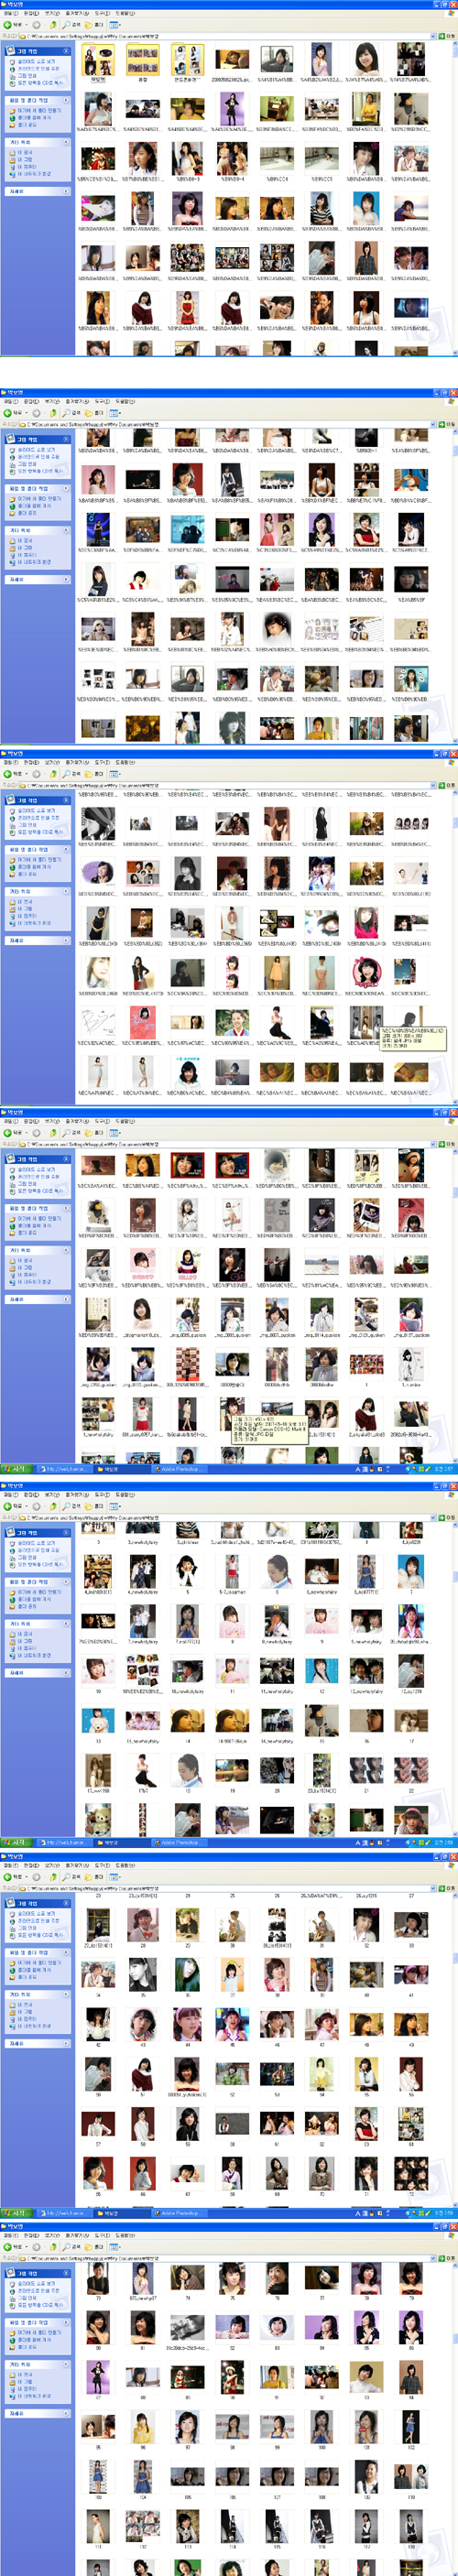Screen dimensions: 458x2576
Task: Open the third yellow folder with photo preview
Action: (x=187, y=59)
